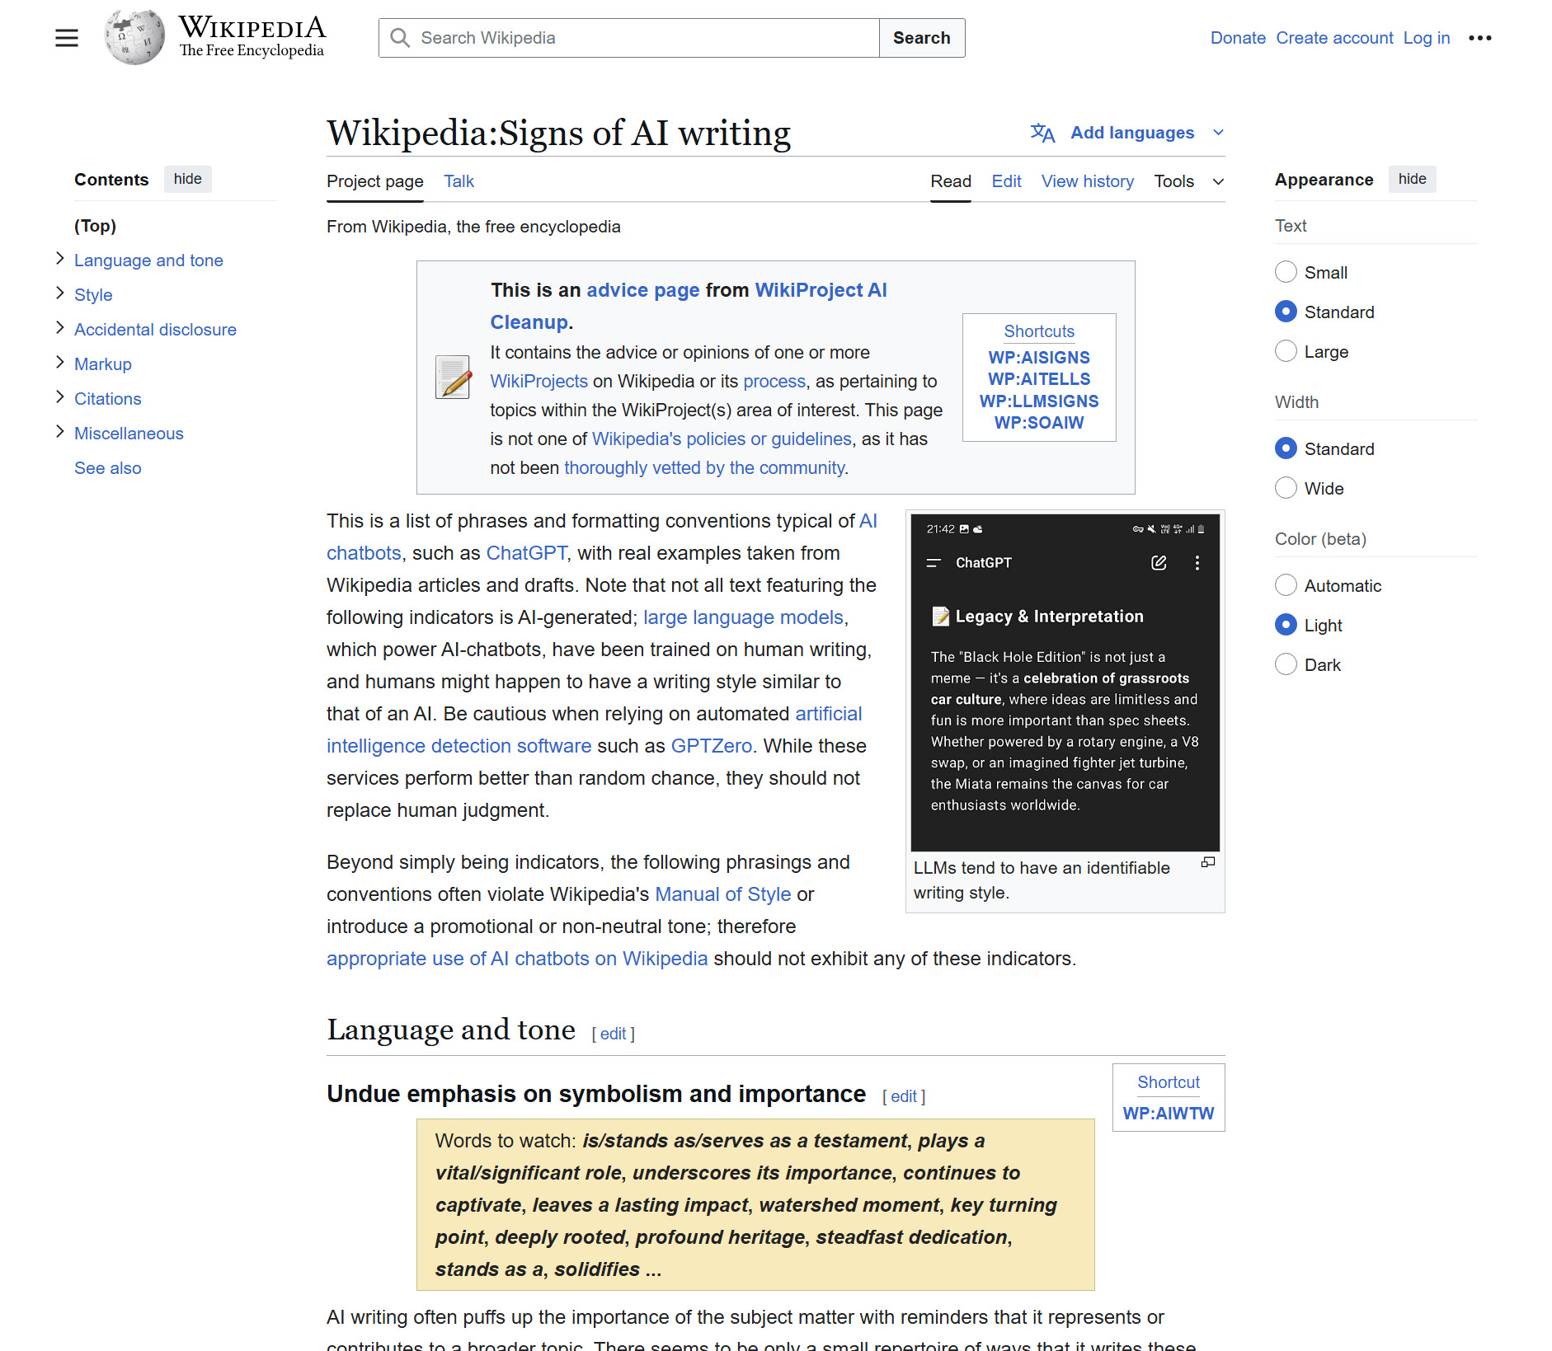1552x1351 pixels.
Task: Edit the Undue emphasis section
Action: [904, 1096]
